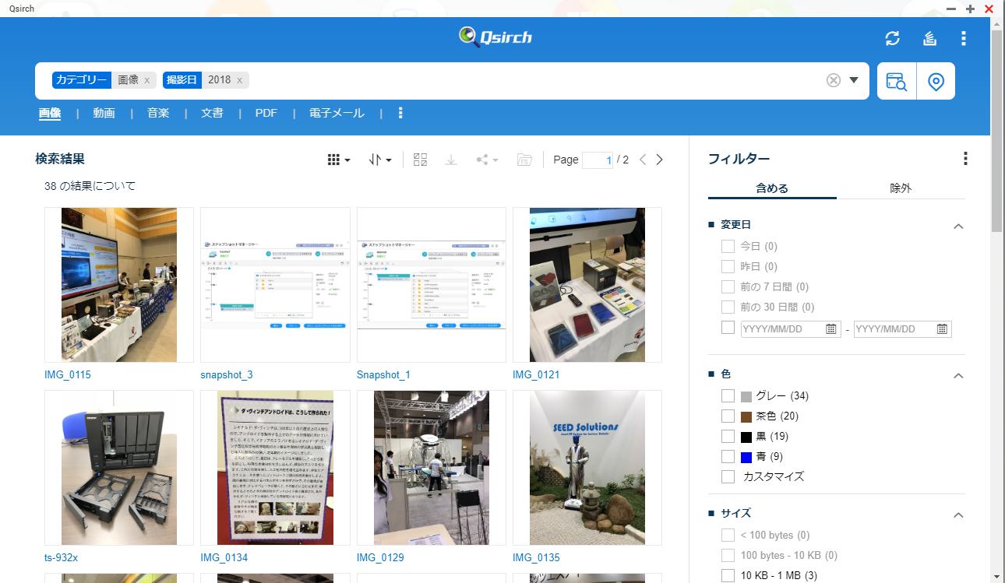Tick the 10 KB - 1 MB size checkbox

pos(728,575)
